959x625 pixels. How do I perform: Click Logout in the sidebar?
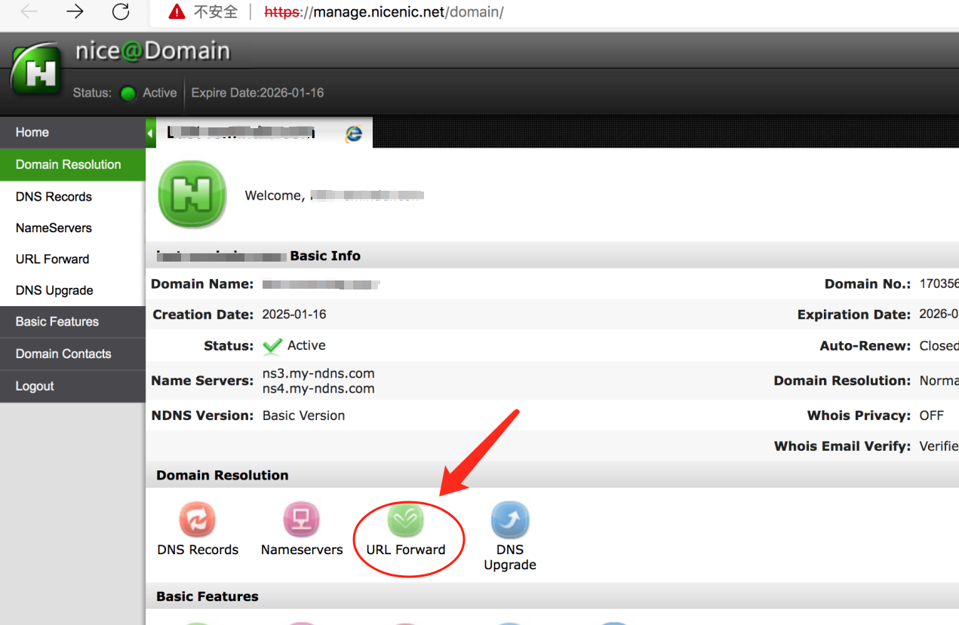click(x=34, y=385)
